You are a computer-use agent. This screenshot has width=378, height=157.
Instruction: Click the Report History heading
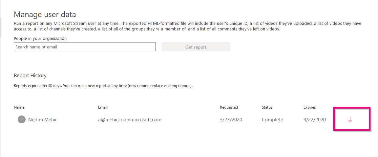point(30,76)
